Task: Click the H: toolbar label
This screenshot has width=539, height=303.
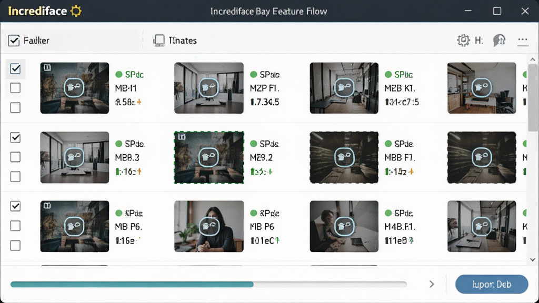Action: 479,41
